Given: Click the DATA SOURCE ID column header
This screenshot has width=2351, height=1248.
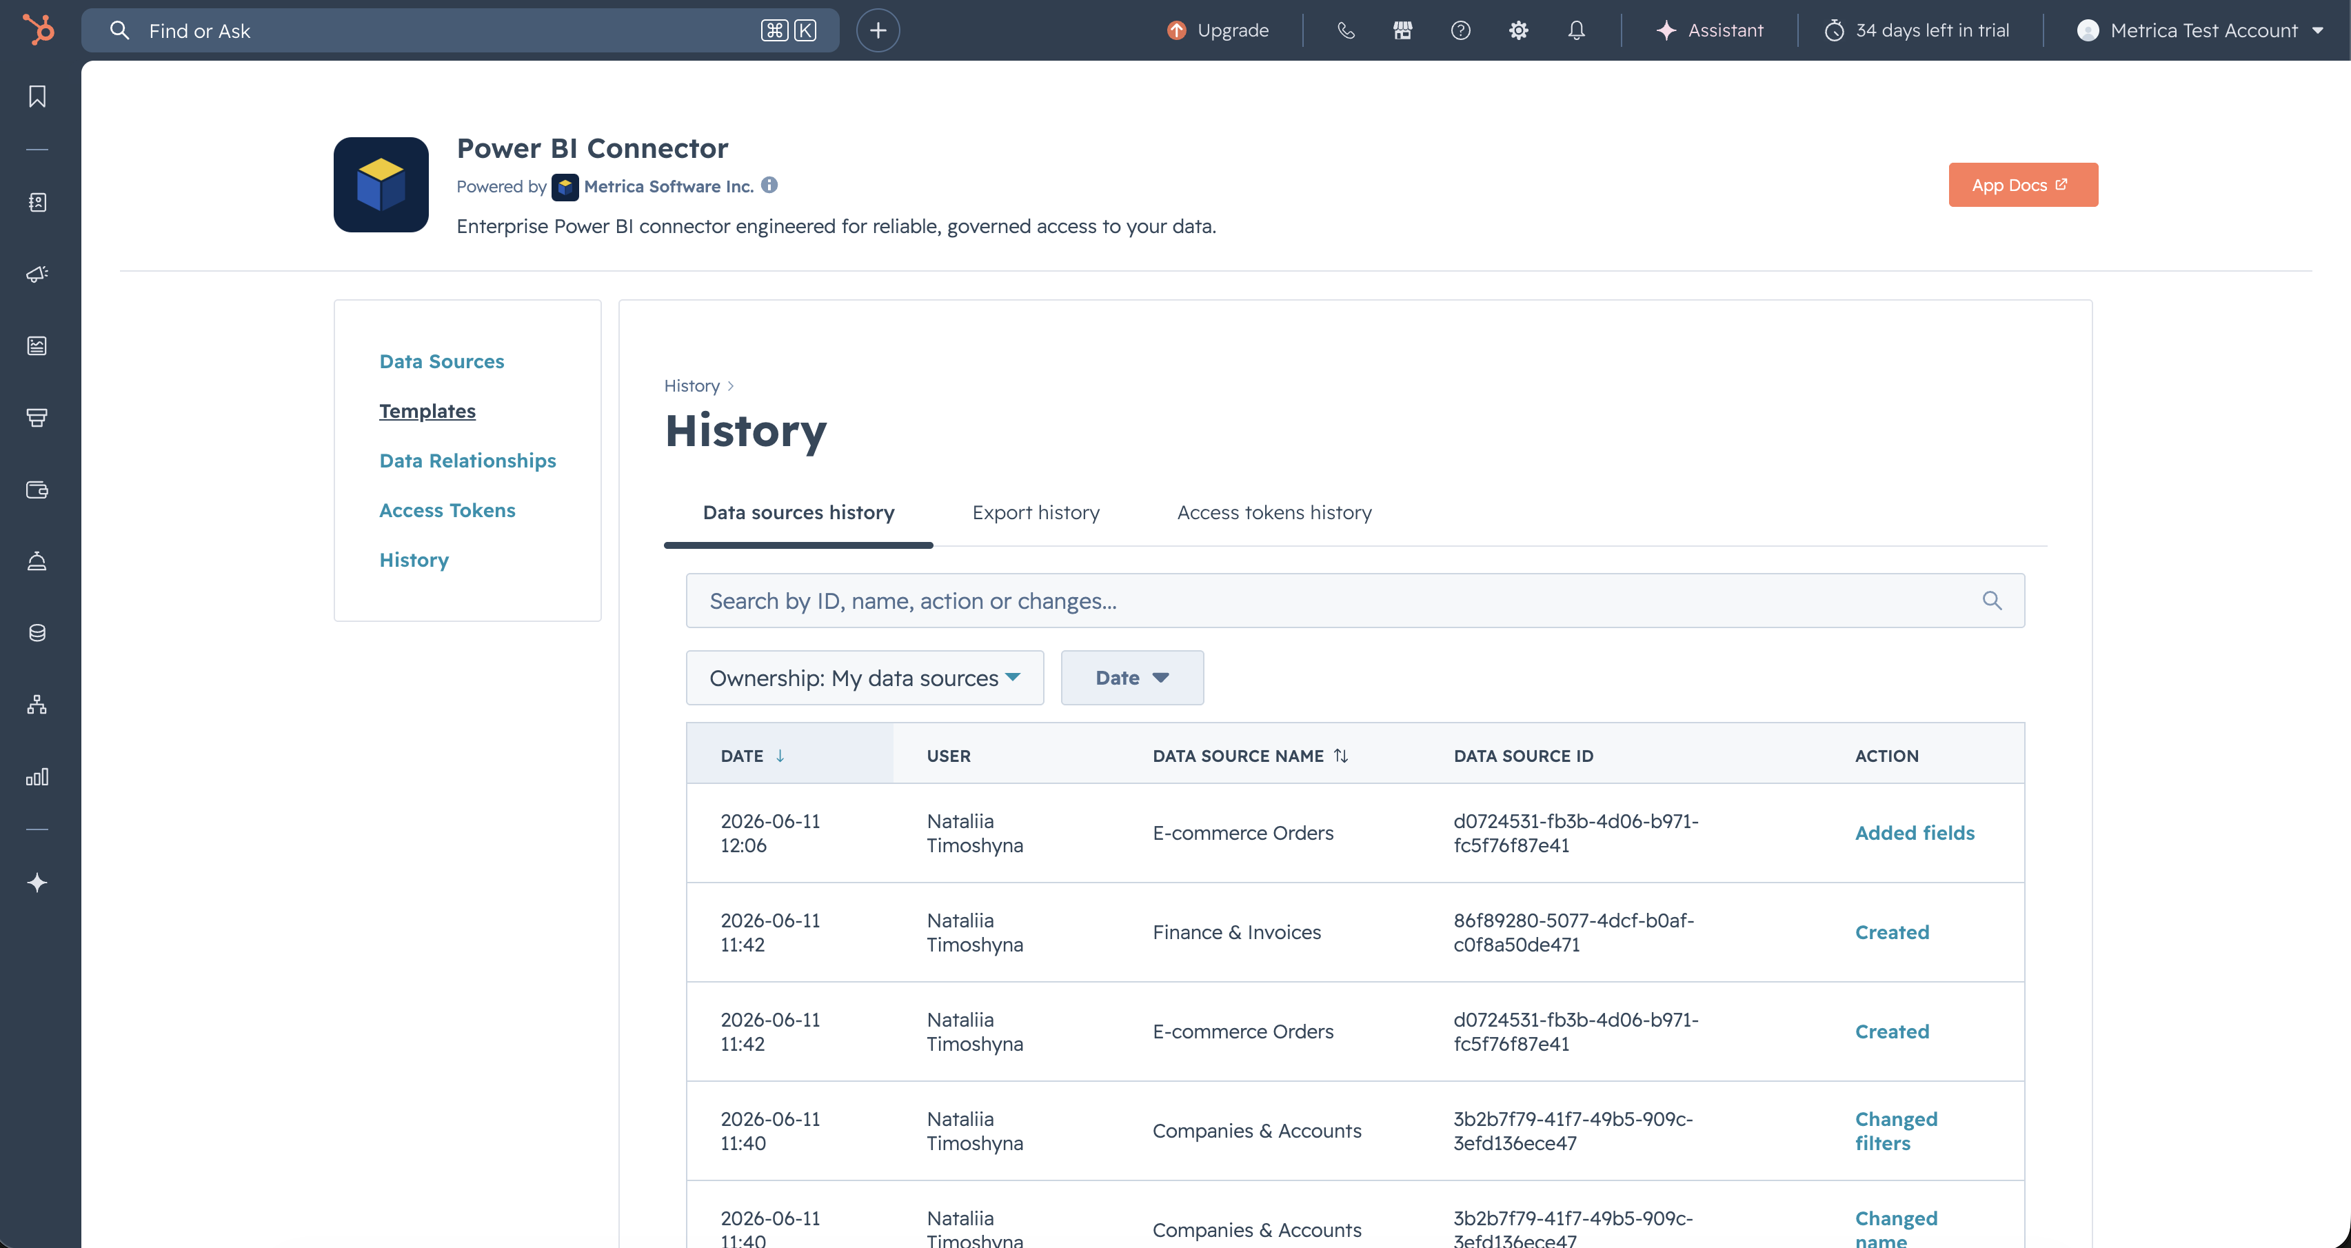Looking at the screenshot, I should click(x=1523, y=756).
